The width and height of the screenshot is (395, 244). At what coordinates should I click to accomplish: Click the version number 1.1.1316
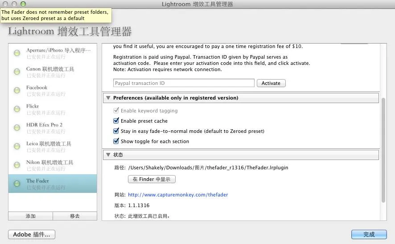click(x=139, y=205)
